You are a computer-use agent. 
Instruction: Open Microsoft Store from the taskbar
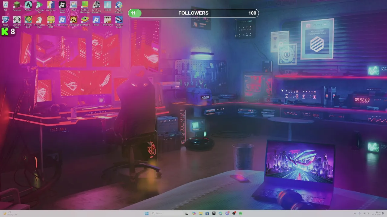(207, 213)
